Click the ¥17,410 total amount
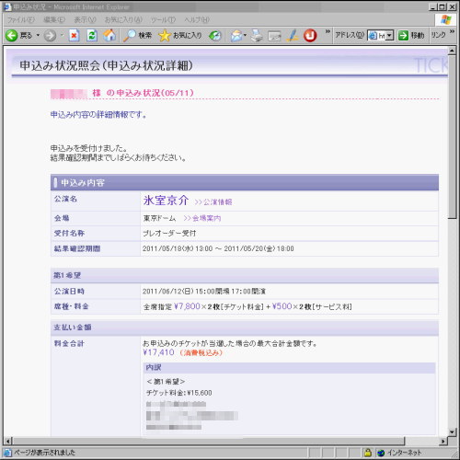 click(158, 352)
